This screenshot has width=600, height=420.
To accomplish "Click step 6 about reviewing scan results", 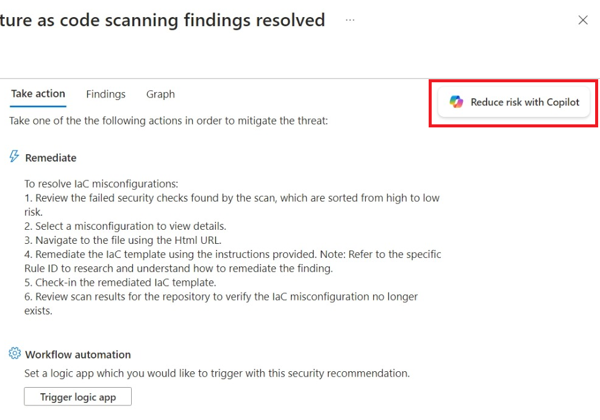I will 221,304.
